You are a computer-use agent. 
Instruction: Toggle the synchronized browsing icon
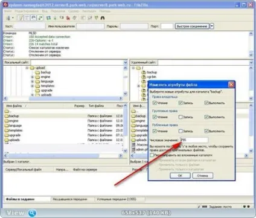tap(96, 18)
